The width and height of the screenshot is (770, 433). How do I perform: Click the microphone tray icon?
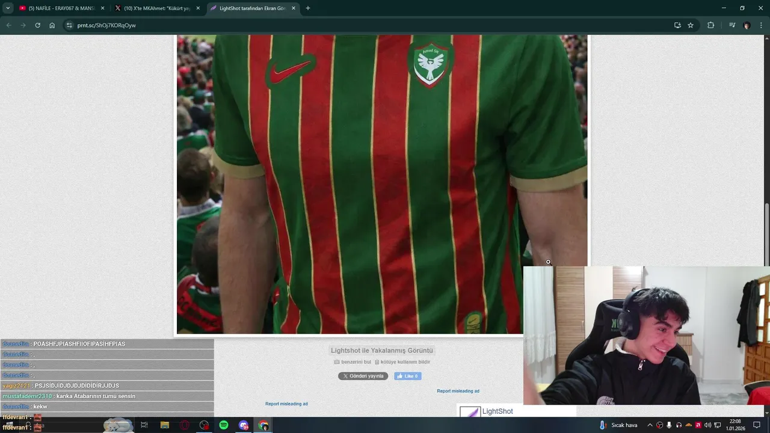coord(669,425)
